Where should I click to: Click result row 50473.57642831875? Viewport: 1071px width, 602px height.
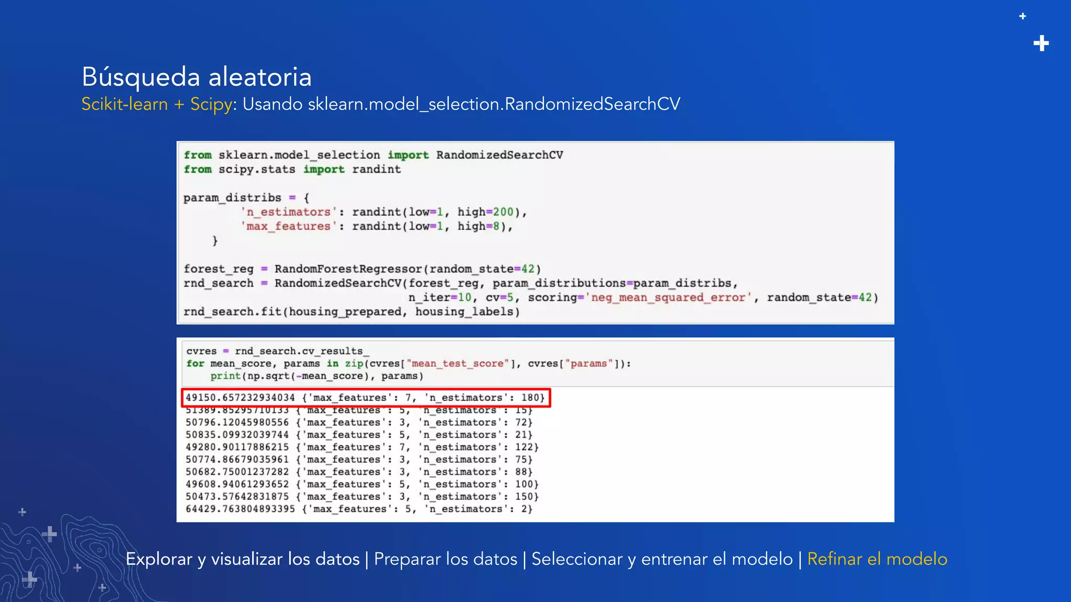pos(362,497)
